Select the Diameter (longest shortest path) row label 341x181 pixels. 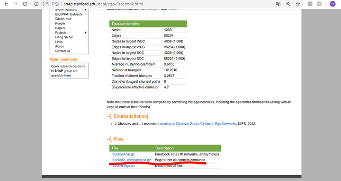(x=135, y=81)
